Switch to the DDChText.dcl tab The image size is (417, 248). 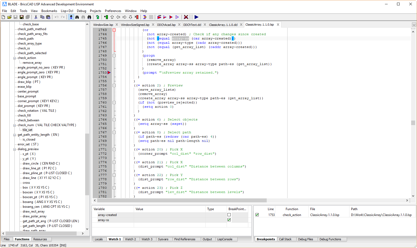click(x=192, y=25)
